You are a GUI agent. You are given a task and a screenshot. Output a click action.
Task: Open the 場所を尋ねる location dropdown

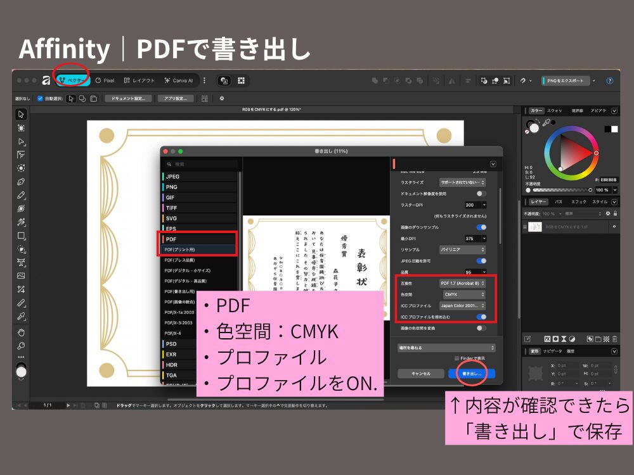[446, 348]
